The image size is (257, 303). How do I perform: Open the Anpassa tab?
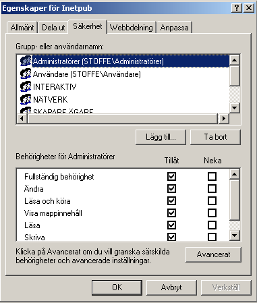point(174,28)
